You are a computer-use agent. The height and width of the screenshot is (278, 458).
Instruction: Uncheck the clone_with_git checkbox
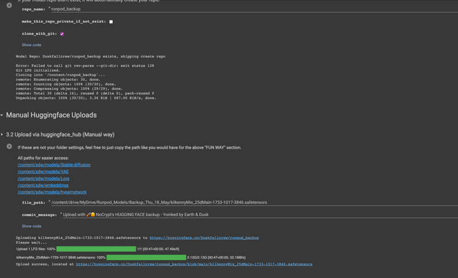[62, 34]
